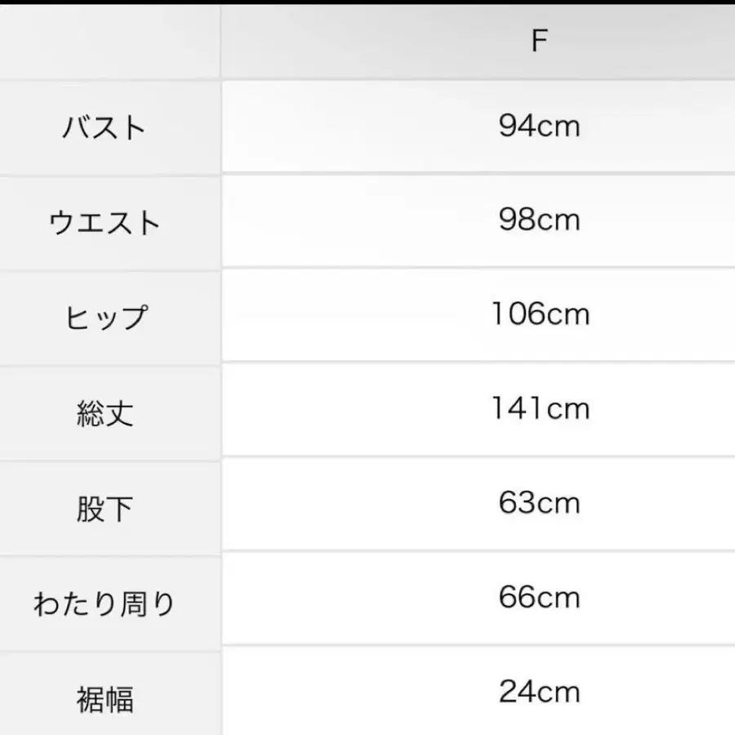735x735 pixels.
Task: Click the 141cm total length value
Action: 539,408
